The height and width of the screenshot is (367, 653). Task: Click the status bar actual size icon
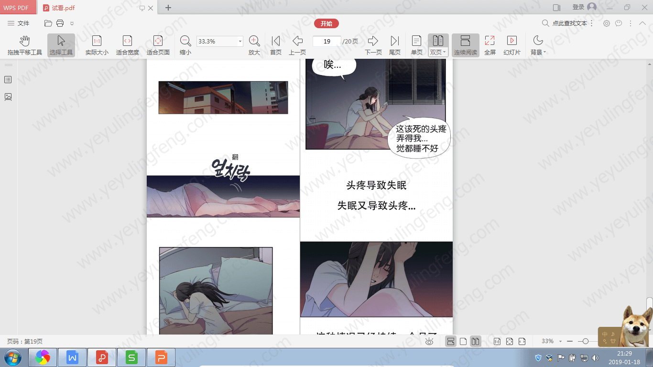point(497,341)
